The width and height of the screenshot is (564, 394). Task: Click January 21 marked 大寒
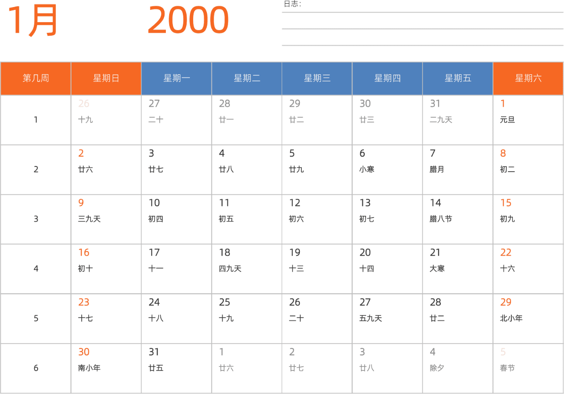pyautogui.click(x=458, y=269)
